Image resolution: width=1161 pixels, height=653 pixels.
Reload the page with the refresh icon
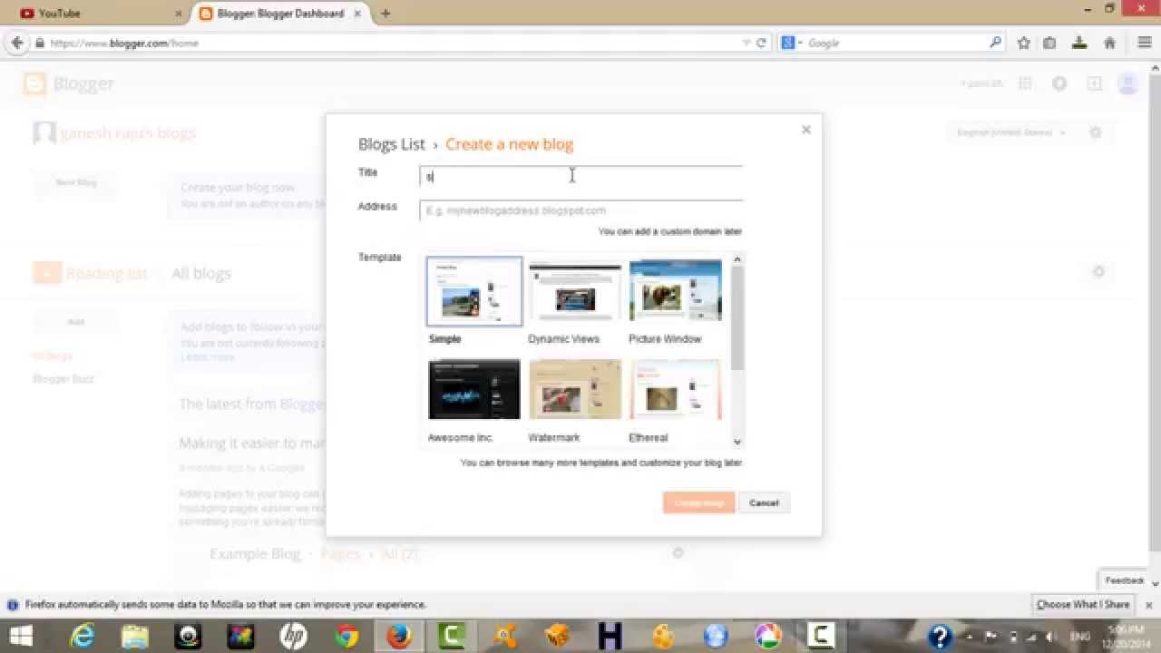point(762,43)
